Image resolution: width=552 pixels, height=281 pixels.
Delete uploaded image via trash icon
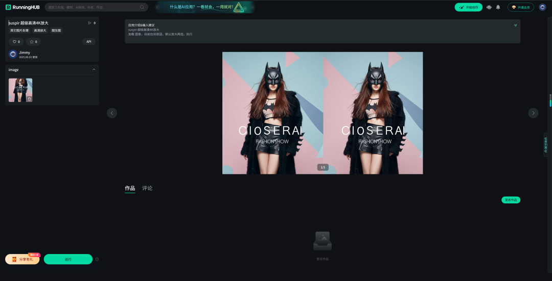29,99
